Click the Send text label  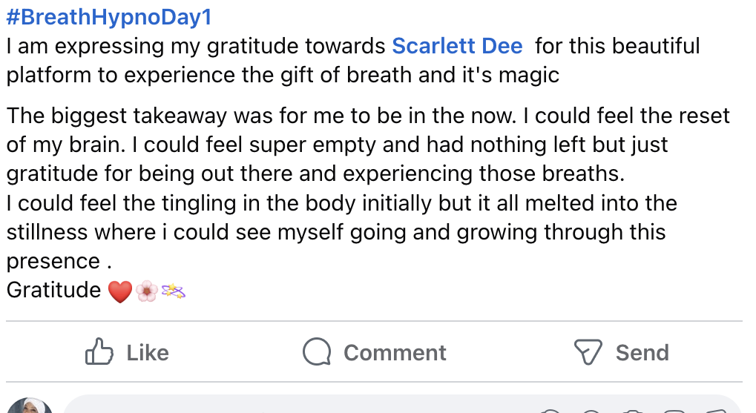tap(642, 353)
